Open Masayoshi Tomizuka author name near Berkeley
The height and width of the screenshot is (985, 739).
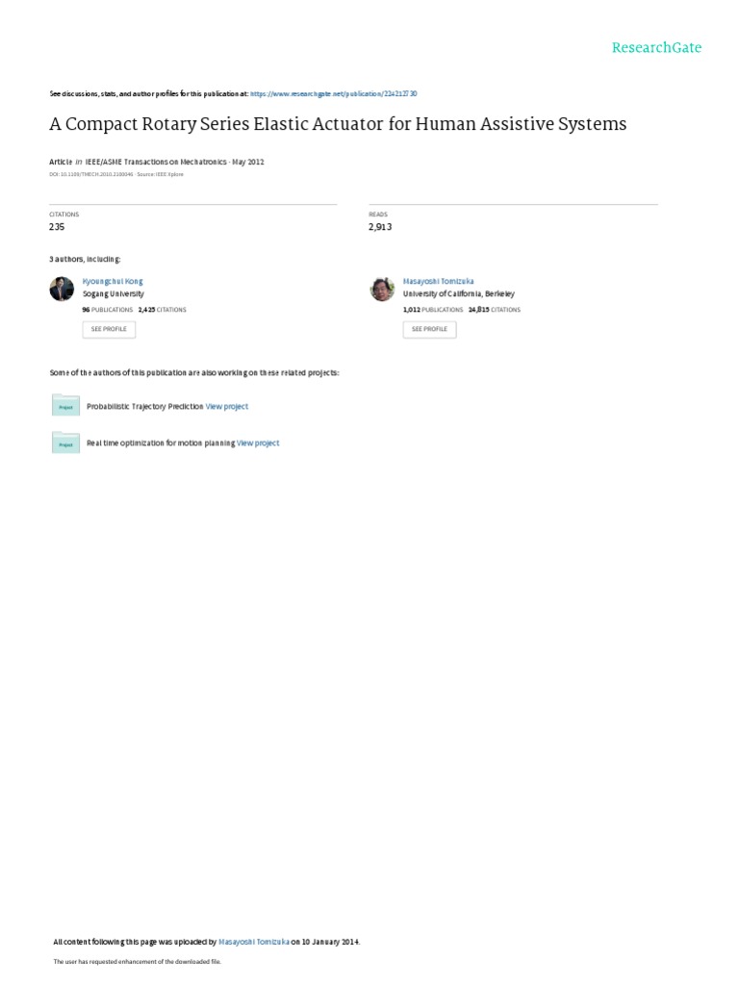coord(438,282)
